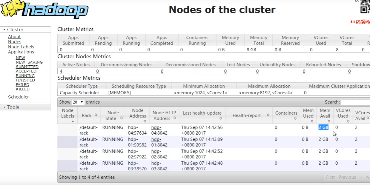
Task: Sort table by VCores Used column
Action: tap(343, 115)
